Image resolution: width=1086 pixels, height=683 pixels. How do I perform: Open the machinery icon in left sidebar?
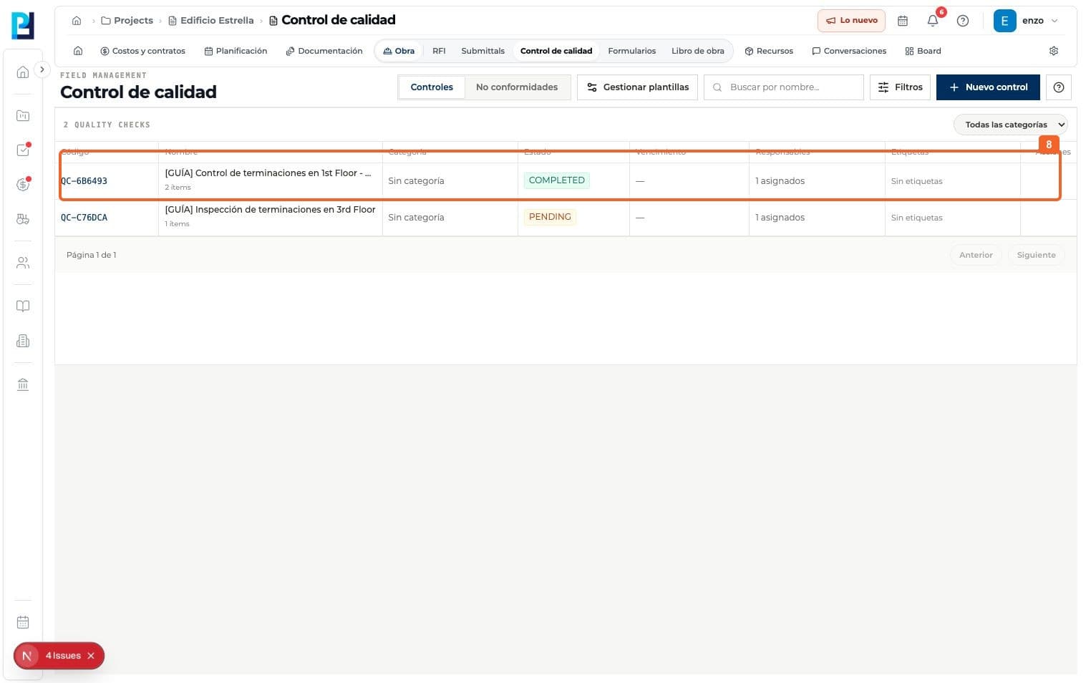click(23, 219)
